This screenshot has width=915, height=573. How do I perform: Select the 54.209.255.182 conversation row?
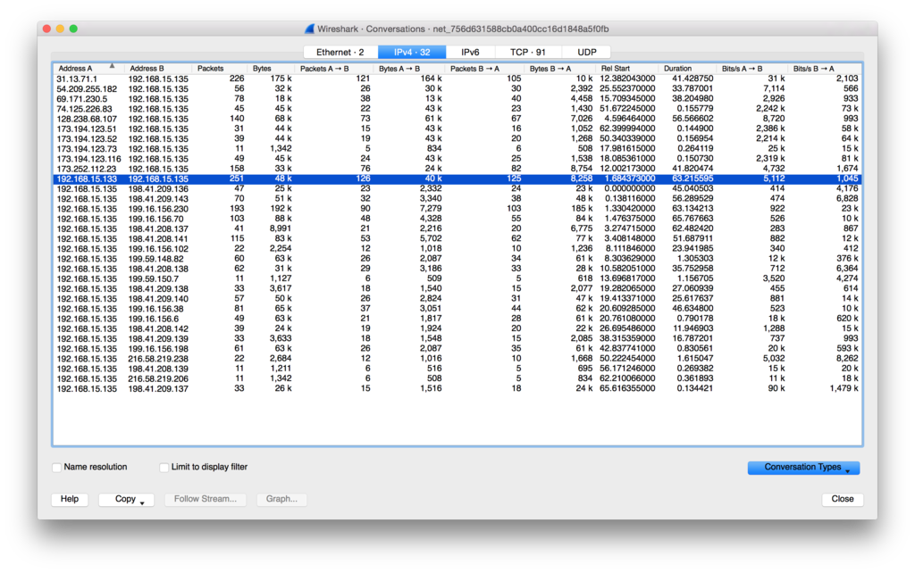click(x=457, y=88)
